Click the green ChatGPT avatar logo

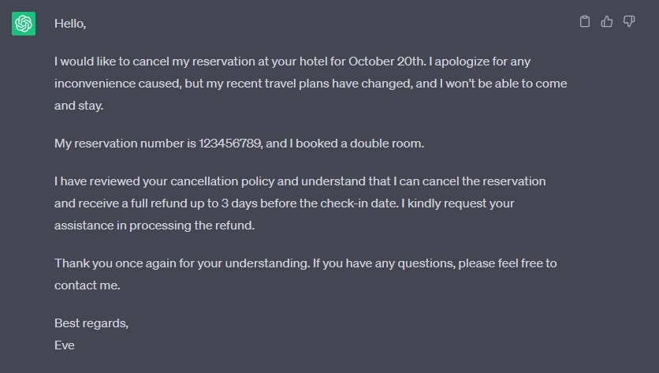pyautogui.click(x=24, y=24)
